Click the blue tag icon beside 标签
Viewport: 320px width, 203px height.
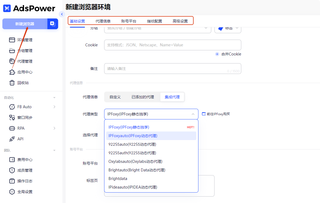[x=221, y=29]
